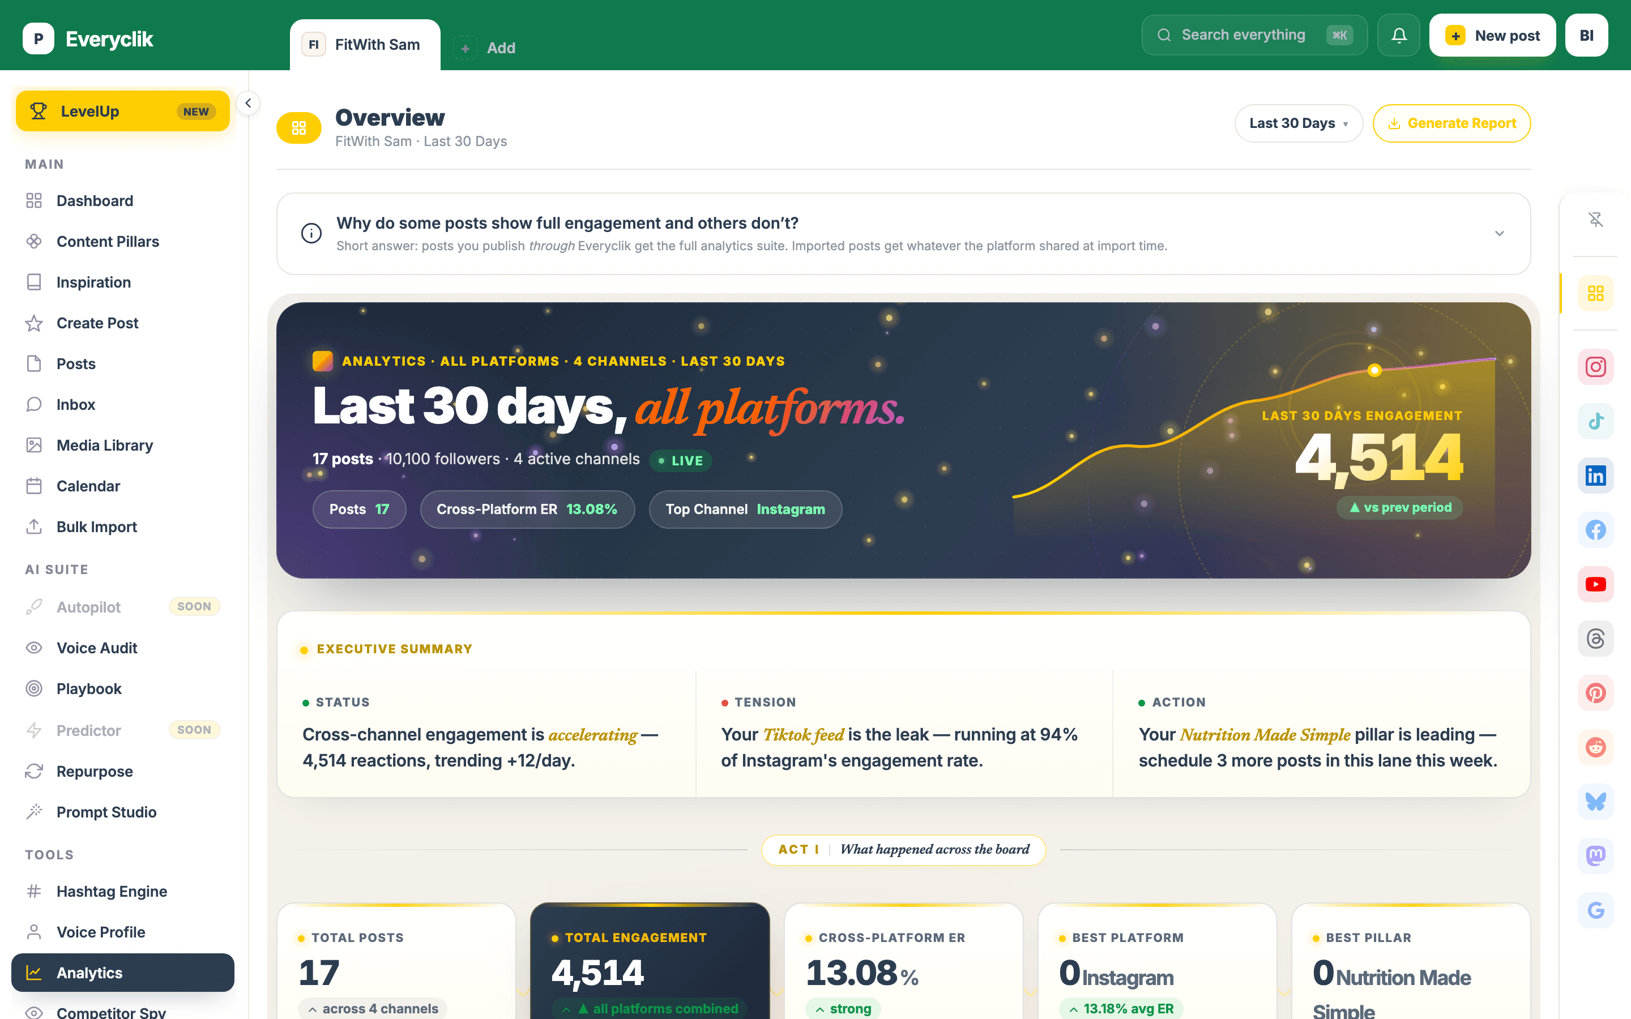The image size is (1631, 1019).
Task: Click the Top Channel Instagram pill
Action: [745, 509]
